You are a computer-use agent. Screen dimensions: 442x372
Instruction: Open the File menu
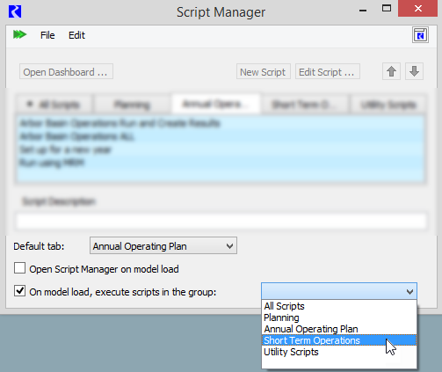point(47,35)
